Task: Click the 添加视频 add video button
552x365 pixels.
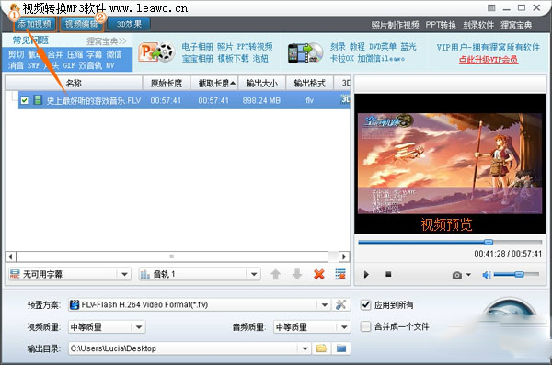Action: coord(35,24)
